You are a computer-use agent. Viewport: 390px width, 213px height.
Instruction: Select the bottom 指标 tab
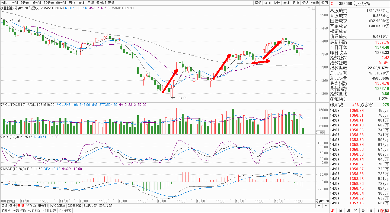4,206
